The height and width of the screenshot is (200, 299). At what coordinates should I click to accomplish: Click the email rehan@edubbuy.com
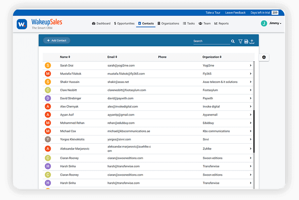pos(121,123)
